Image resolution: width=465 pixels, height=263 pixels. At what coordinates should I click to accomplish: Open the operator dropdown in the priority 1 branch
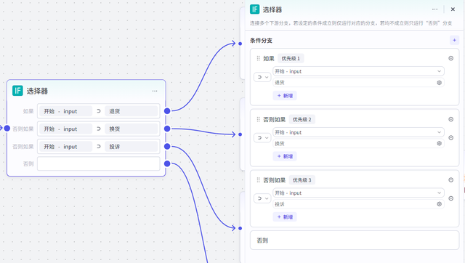pos(262,77)
